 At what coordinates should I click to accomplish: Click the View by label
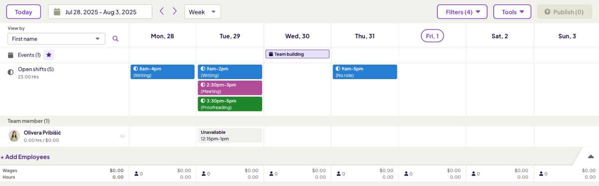tap(16, 28)
